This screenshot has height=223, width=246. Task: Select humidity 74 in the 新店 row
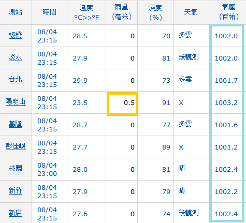tap(166, 214)
